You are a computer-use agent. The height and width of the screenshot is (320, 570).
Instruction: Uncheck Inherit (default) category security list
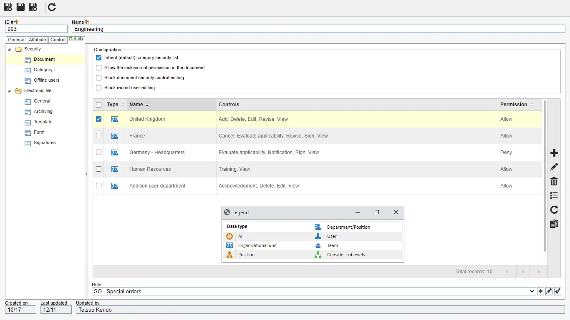pyautogui.click(x=99, y=58)
